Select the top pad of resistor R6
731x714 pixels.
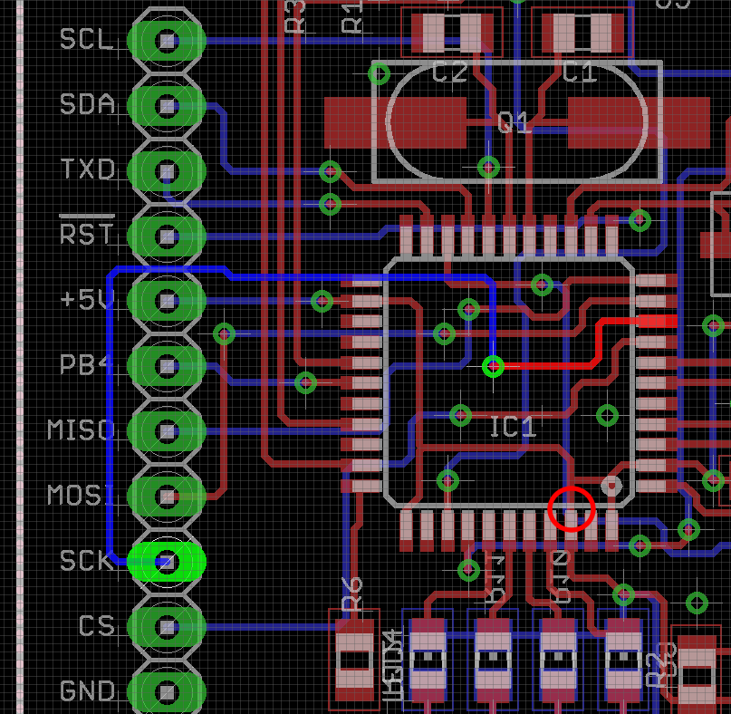pos(355,636)
